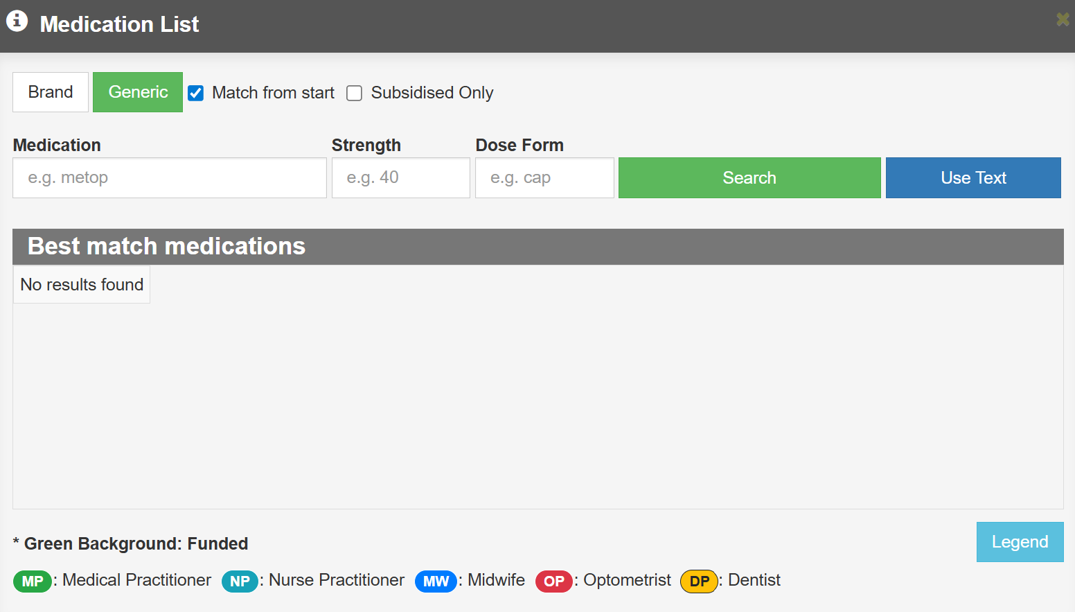
Task: Click the red OP Optometrist badge
Action: tap(554, 581)
